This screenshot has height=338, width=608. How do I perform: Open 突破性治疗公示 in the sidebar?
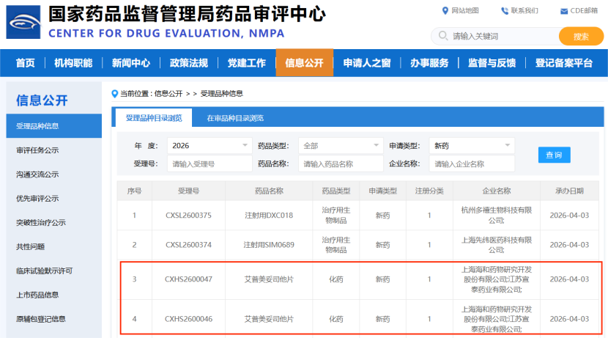pyautogui.click(x=41, y=223)
